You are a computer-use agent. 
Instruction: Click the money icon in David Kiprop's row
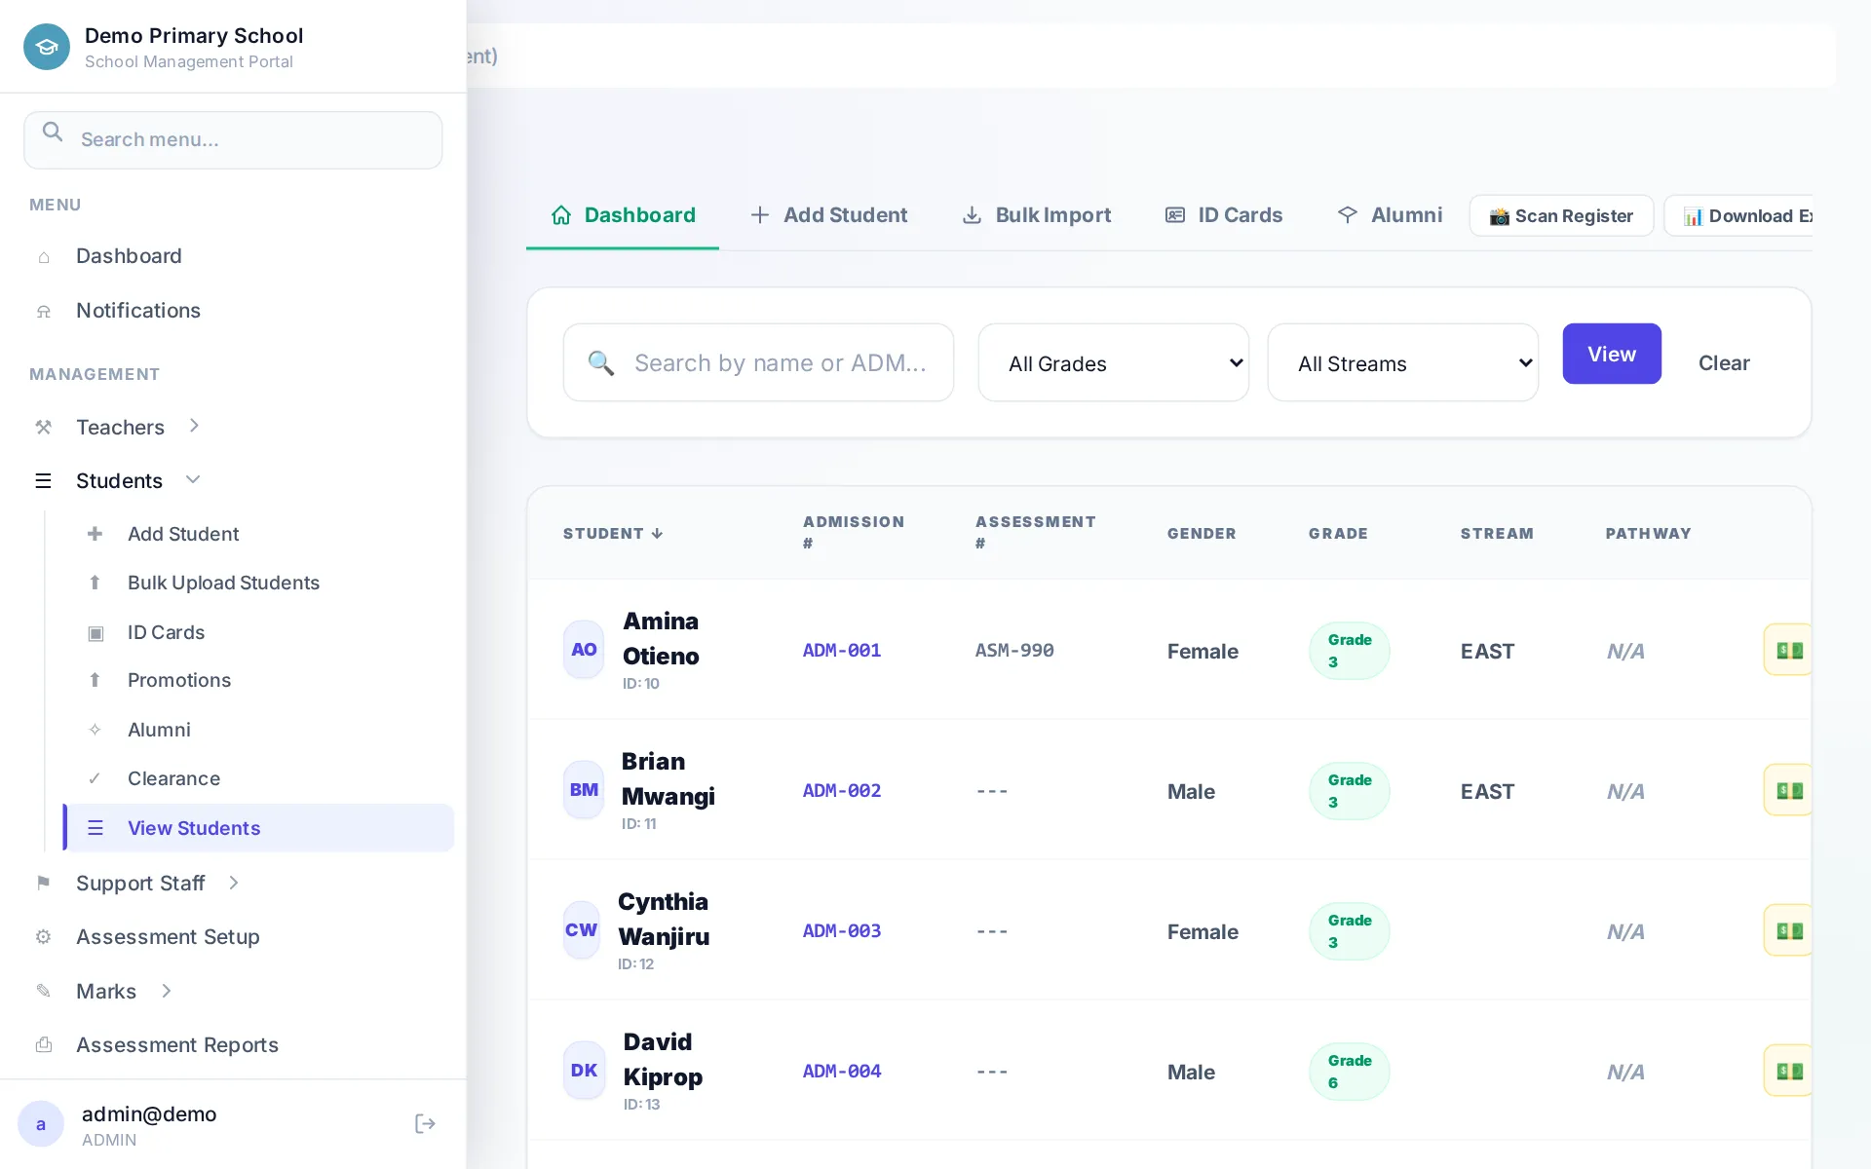(1788, 1071)
